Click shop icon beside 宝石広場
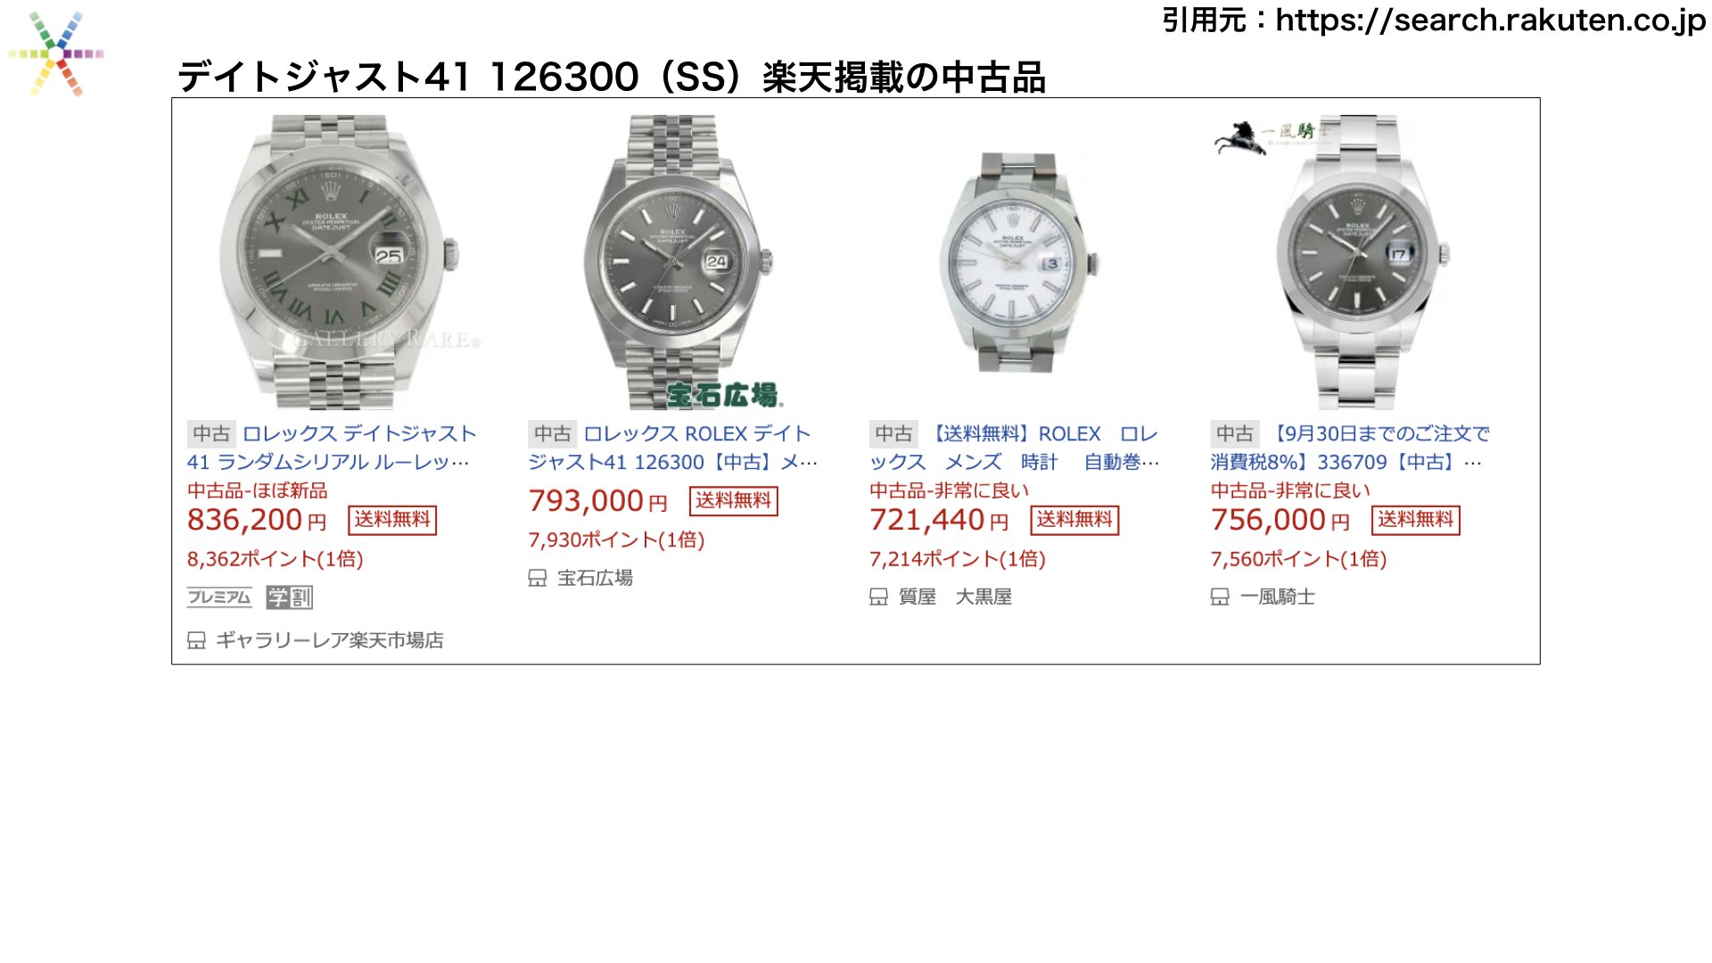 coord(537,578)
